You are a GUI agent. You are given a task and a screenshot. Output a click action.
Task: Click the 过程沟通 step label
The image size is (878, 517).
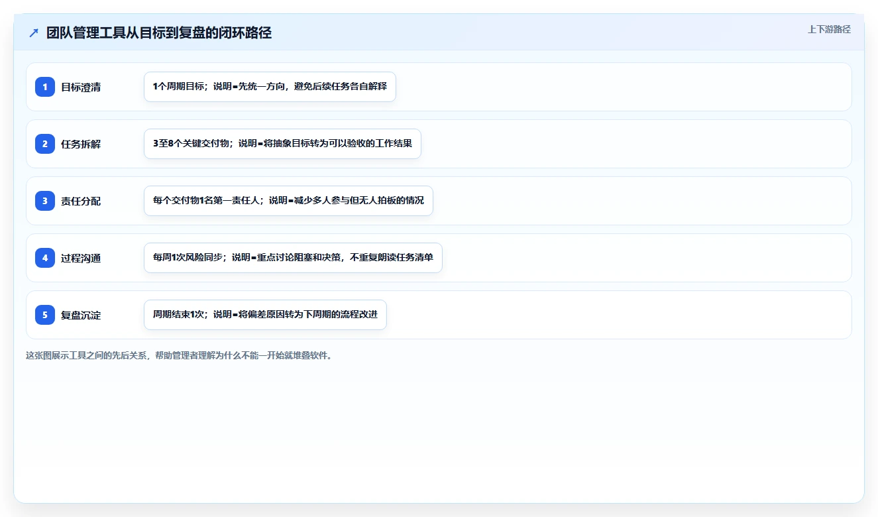pyautogui.click(x=81, y=258)
